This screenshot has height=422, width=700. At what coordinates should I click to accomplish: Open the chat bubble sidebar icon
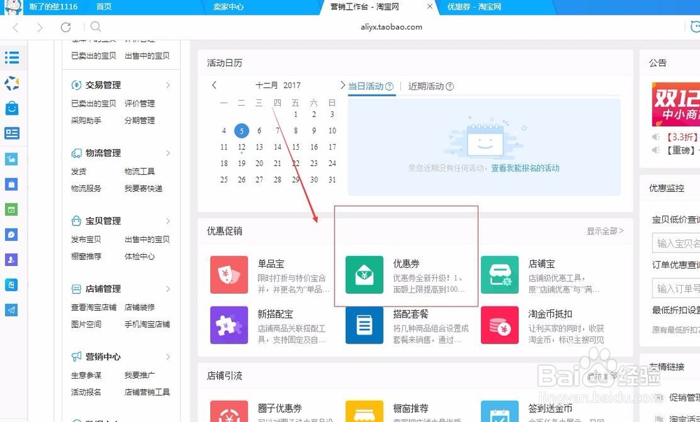pyautogui.click(x=12, y=234)
